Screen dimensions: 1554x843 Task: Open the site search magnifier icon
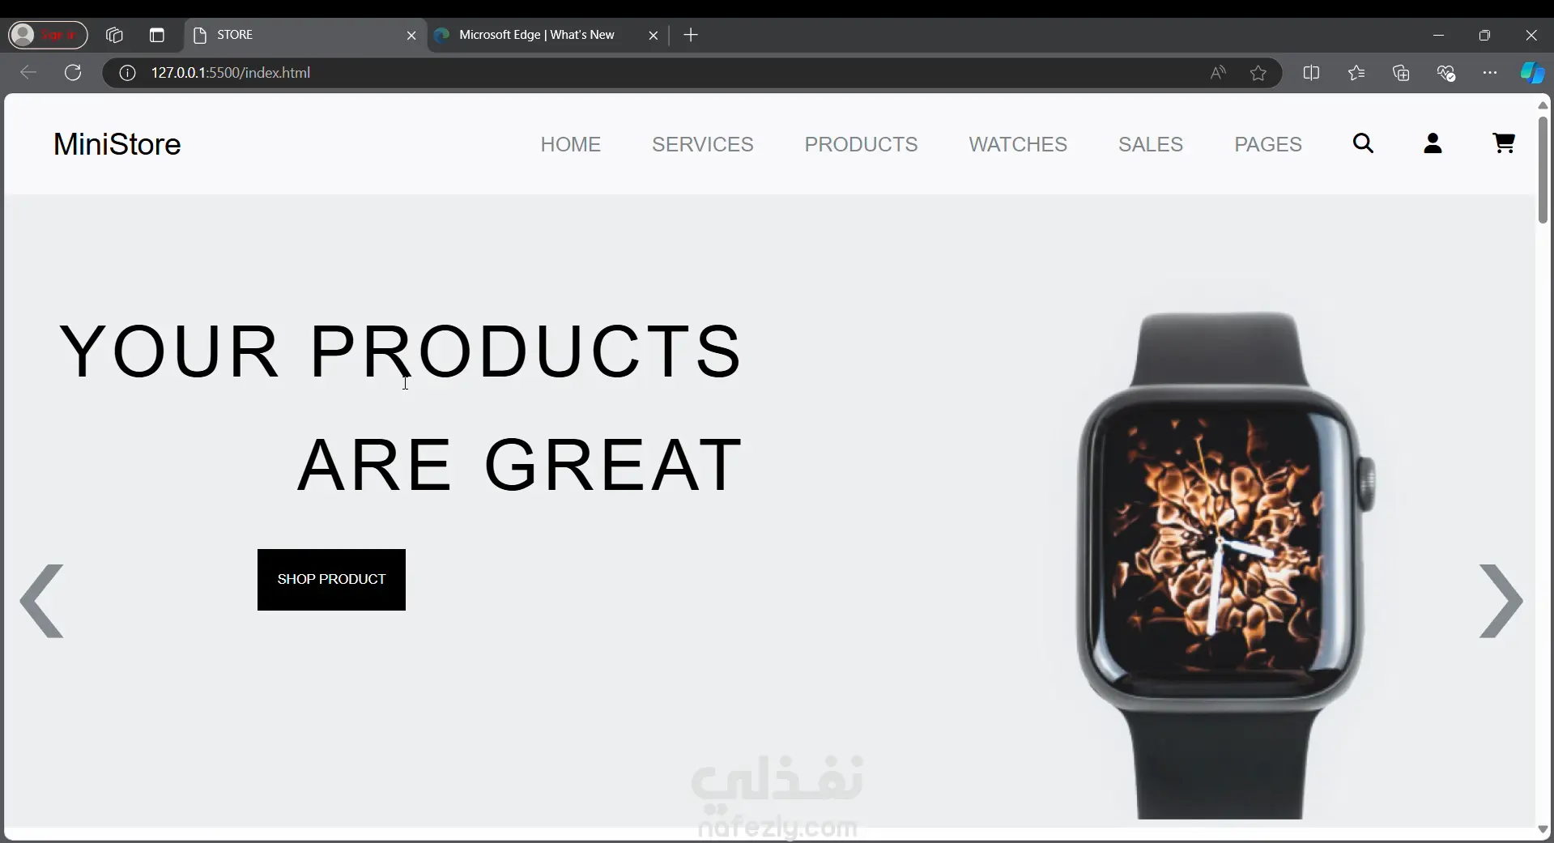1364,143
